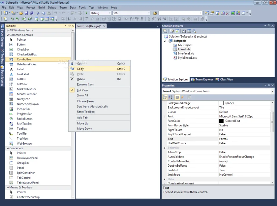Viewport: 277px width, 206px height.
Task: Click the Save icon in toolbar
Action: tap(26, 13)
